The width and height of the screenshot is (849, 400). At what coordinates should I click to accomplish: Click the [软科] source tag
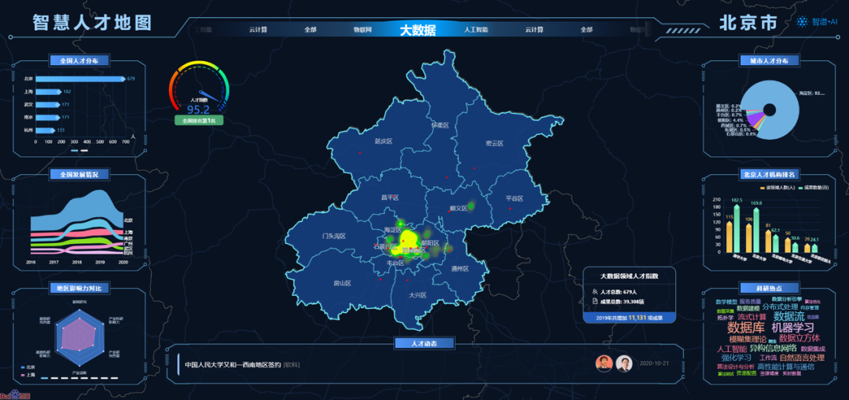tap(292, 365)
